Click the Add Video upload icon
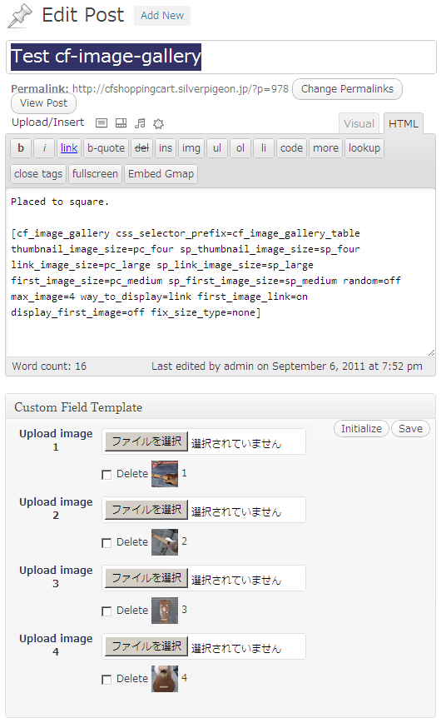This screenshot has height=723, width=441. point(121,123)
